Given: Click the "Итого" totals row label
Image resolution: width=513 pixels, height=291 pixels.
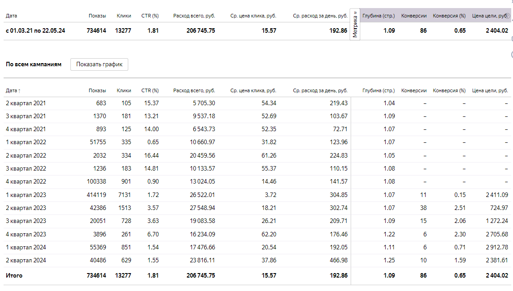Looking at the screenshot, I should [x=14, y=275].
